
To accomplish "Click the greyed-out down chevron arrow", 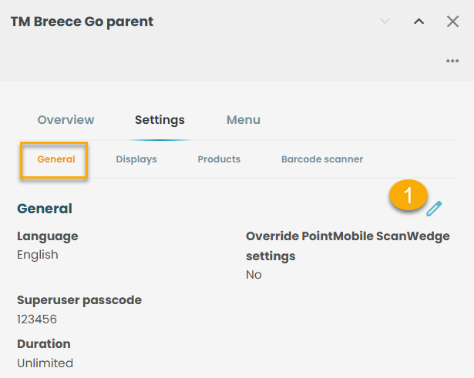I will click(385, 21).
